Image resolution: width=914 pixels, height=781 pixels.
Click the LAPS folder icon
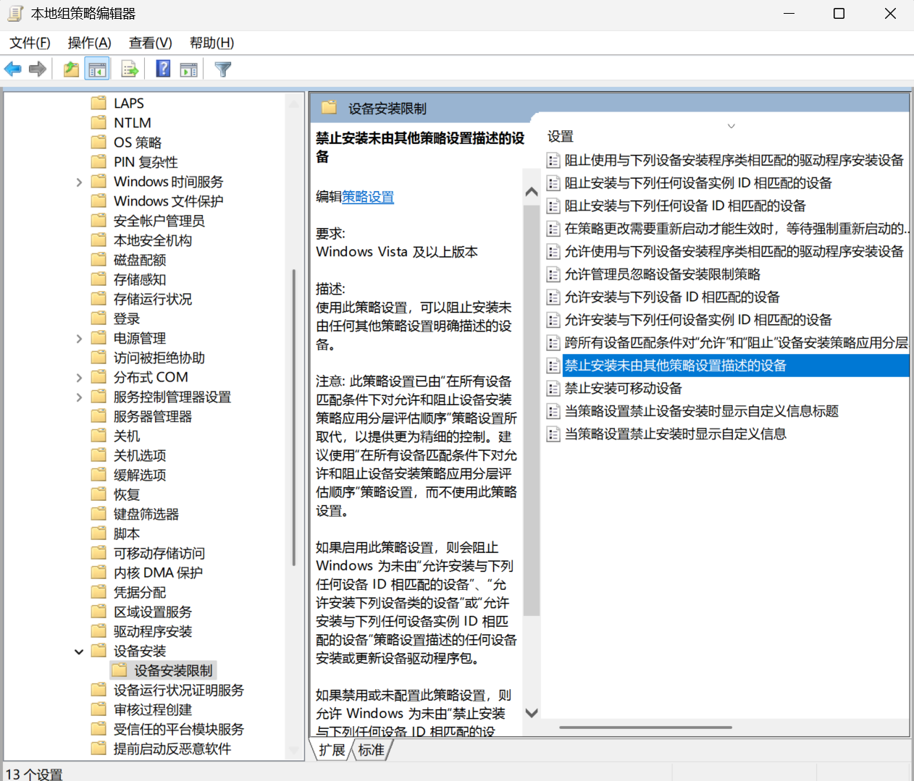99,103
